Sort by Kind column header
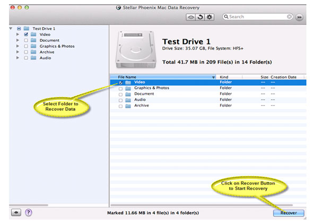 point(229,77)
